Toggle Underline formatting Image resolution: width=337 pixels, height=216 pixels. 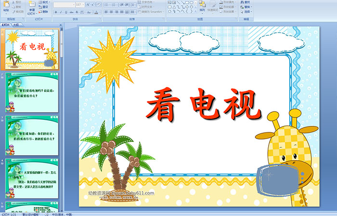pos(66,12)
